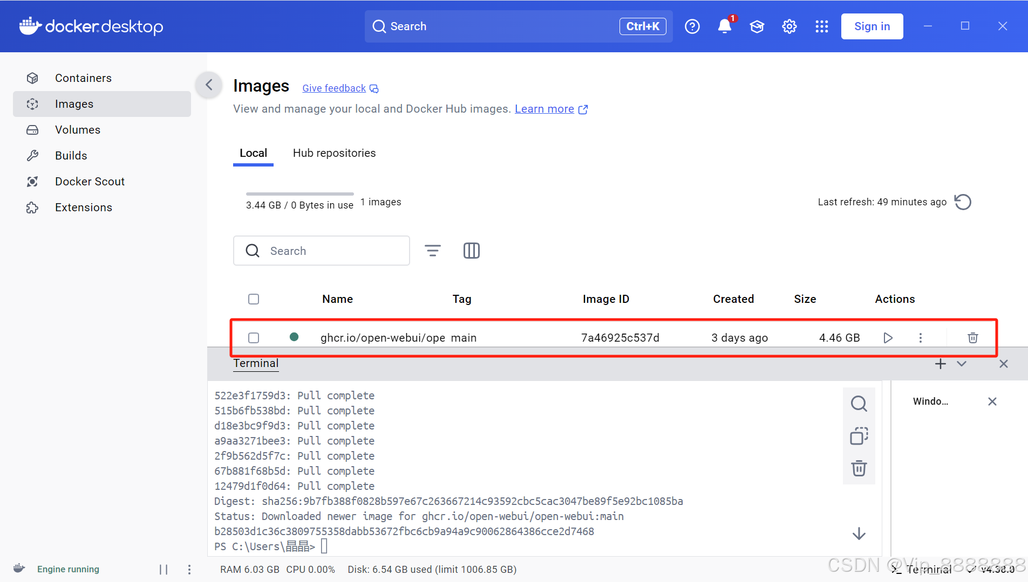This screenshot has width=1028, height=582.
Task: Click the Digest sha256 line in terminal
Action: (448, 501)
